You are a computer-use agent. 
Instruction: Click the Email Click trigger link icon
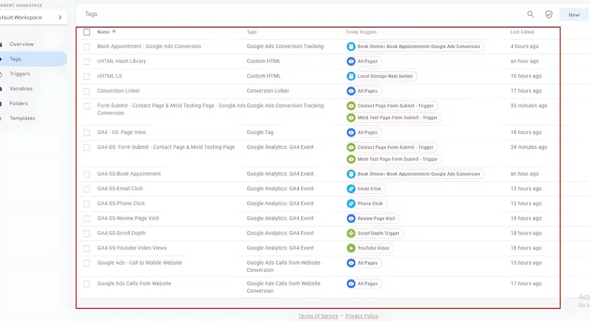(x=351, y=189)
